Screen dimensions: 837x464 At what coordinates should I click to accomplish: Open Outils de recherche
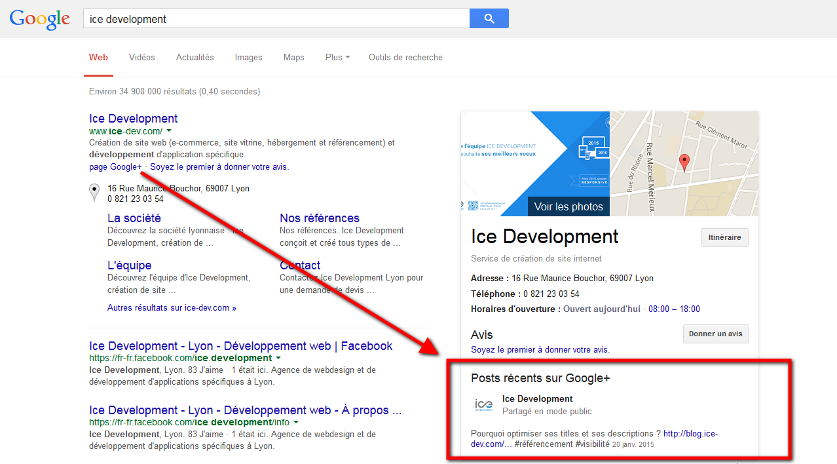(x=405, y=57)
